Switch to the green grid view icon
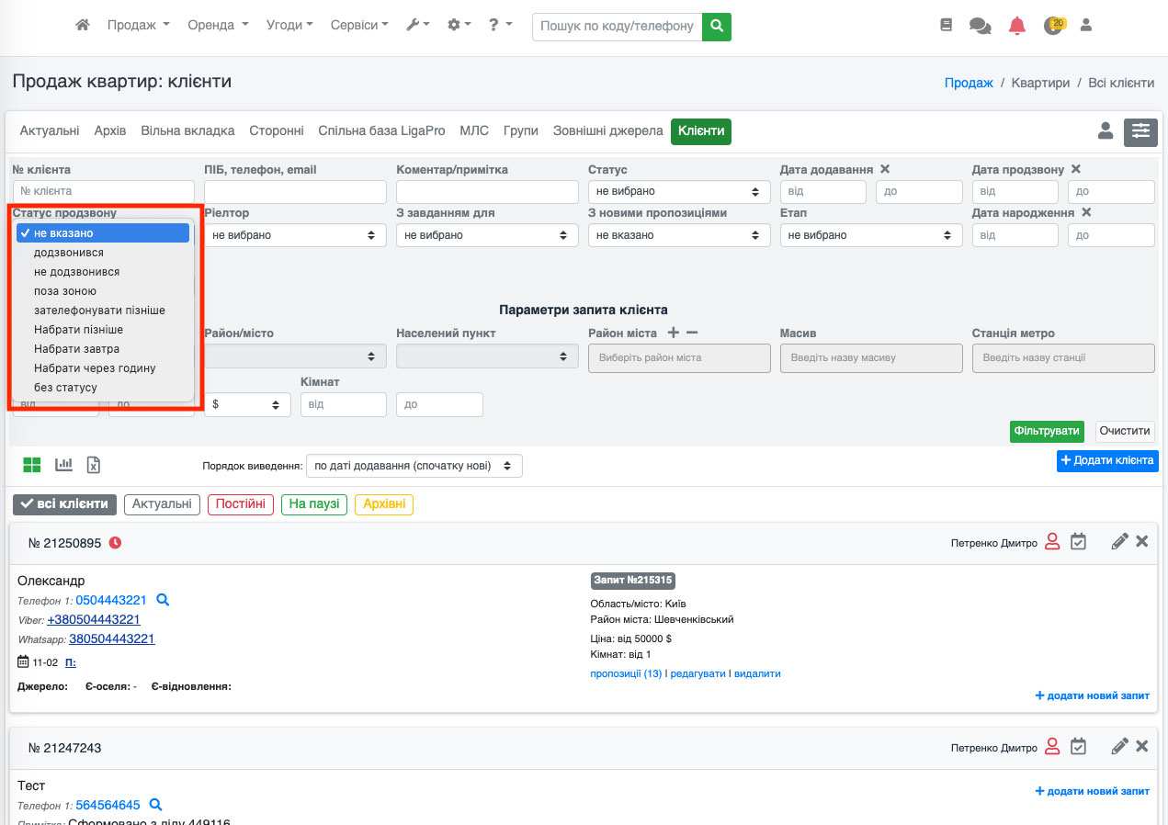This screenshot has width=1168, height=825. click(32, 465)
